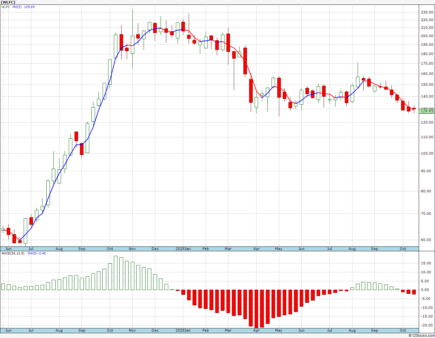The width and height of the screenshot is (435, 338).
Task: Select Dec on the MACD panel date axis
Action: pos(155,330)
